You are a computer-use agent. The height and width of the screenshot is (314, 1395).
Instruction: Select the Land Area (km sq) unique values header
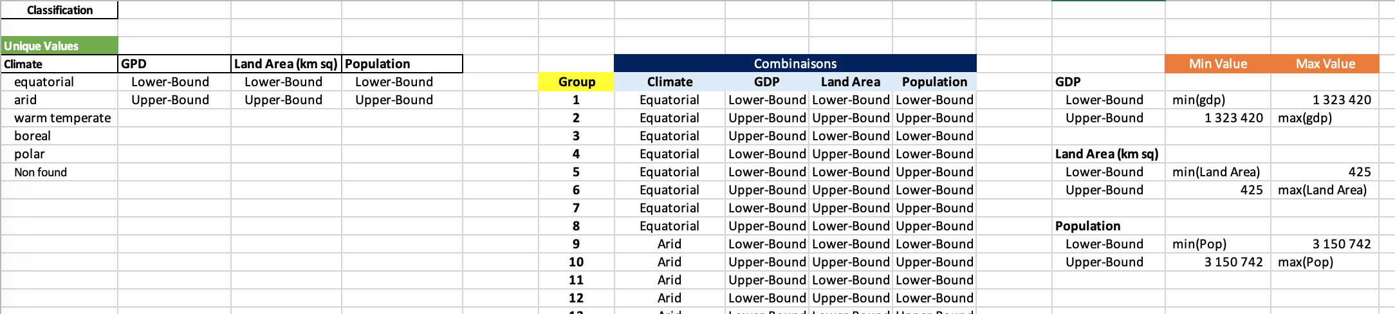point(286,64)
